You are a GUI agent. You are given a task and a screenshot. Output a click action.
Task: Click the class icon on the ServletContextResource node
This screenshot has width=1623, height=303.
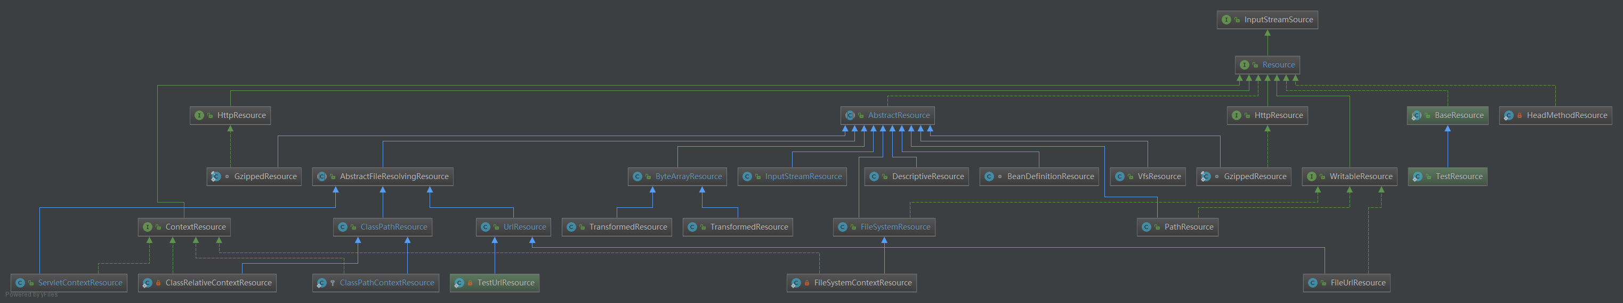click(20, 283)
